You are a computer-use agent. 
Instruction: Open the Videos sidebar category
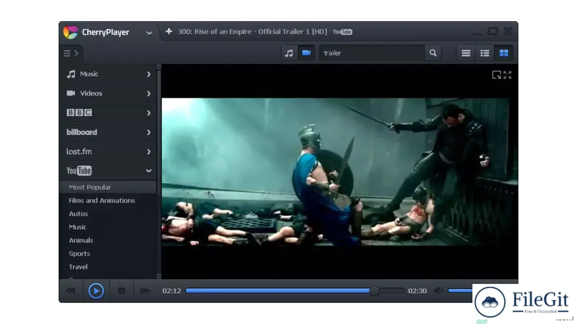[108, 94]
